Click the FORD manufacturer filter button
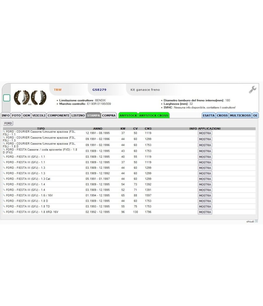263x306 pixels. pos(8,123)
